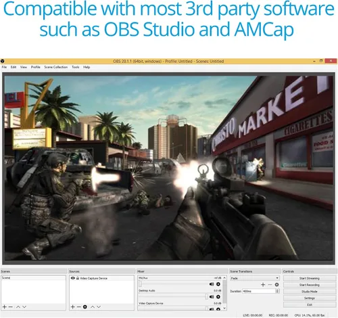Image resolution: width=338 pixels, height=318 pixels.
Task: Add a new source with plus icon
Action: point(73,306)
